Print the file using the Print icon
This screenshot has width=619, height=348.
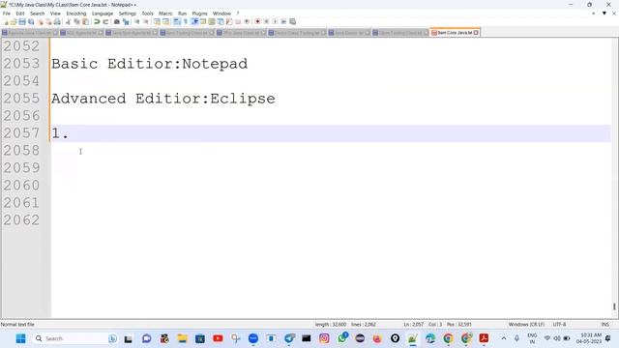[x=57, y=21]
